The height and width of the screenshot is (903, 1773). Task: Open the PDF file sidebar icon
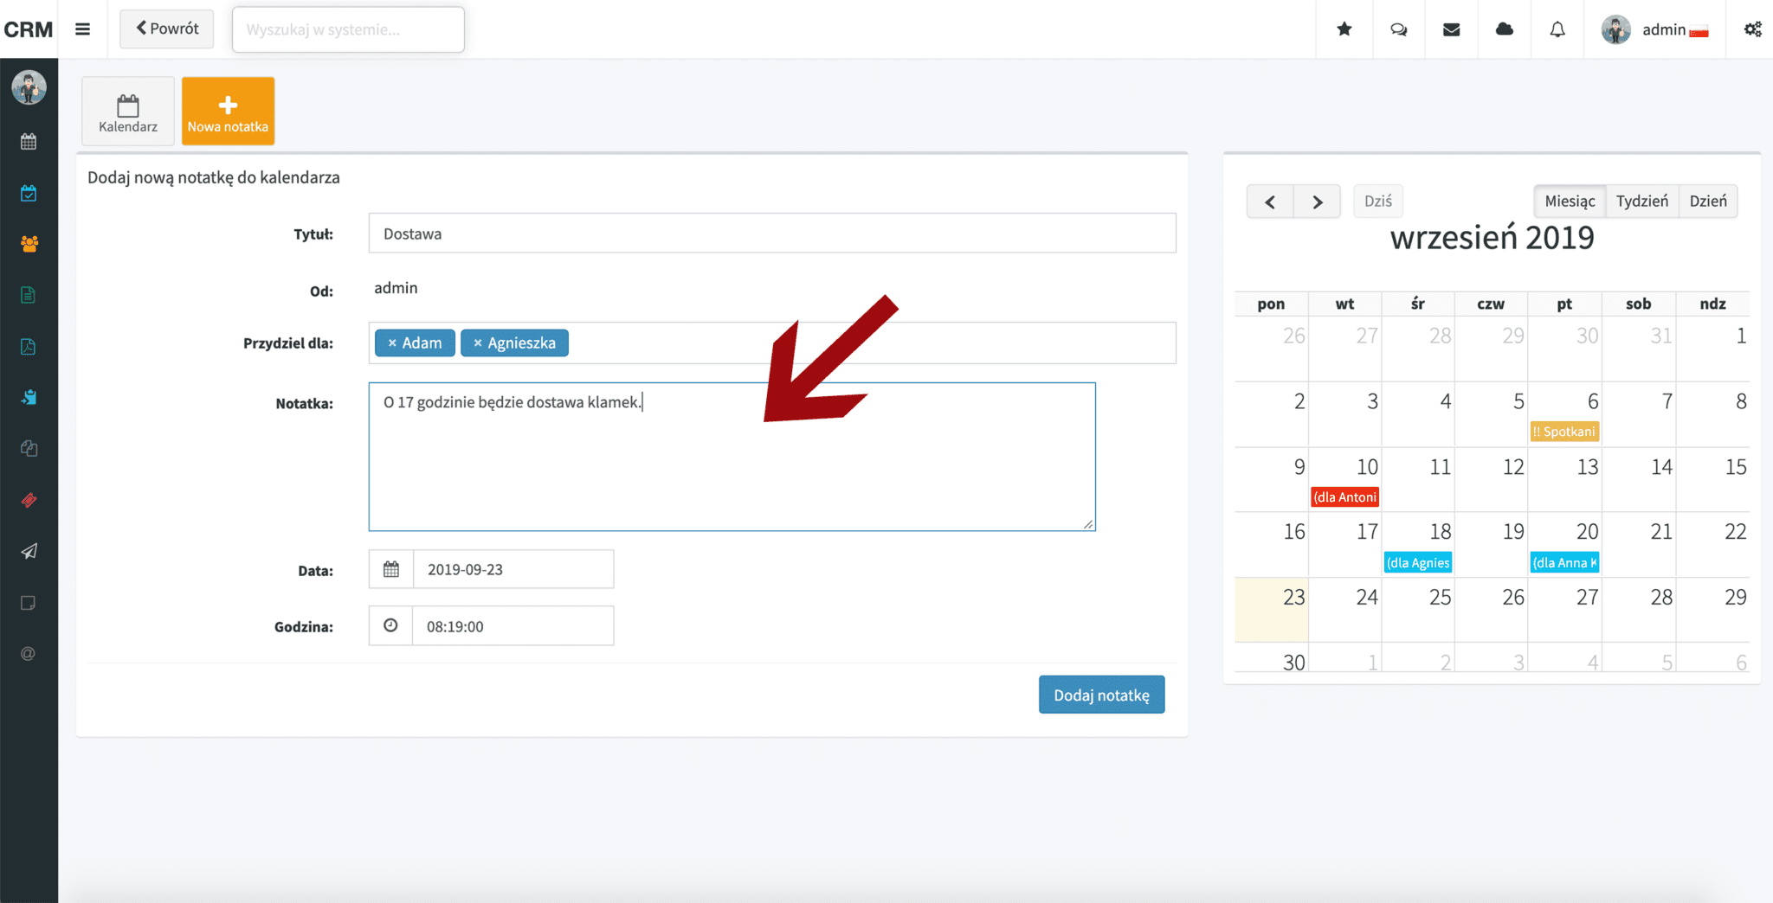click(x=29, y=347)
